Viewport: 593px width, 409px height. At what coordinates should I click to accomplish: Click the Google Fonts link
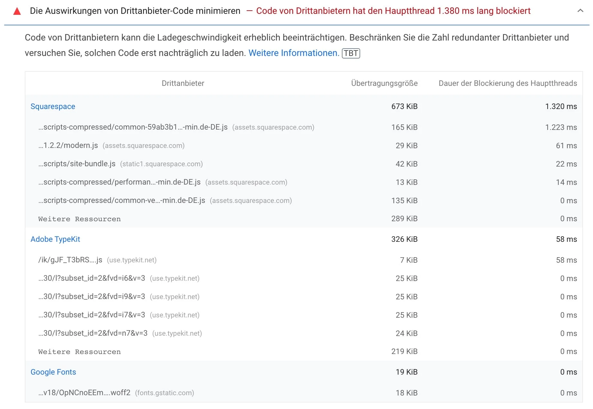53,372
